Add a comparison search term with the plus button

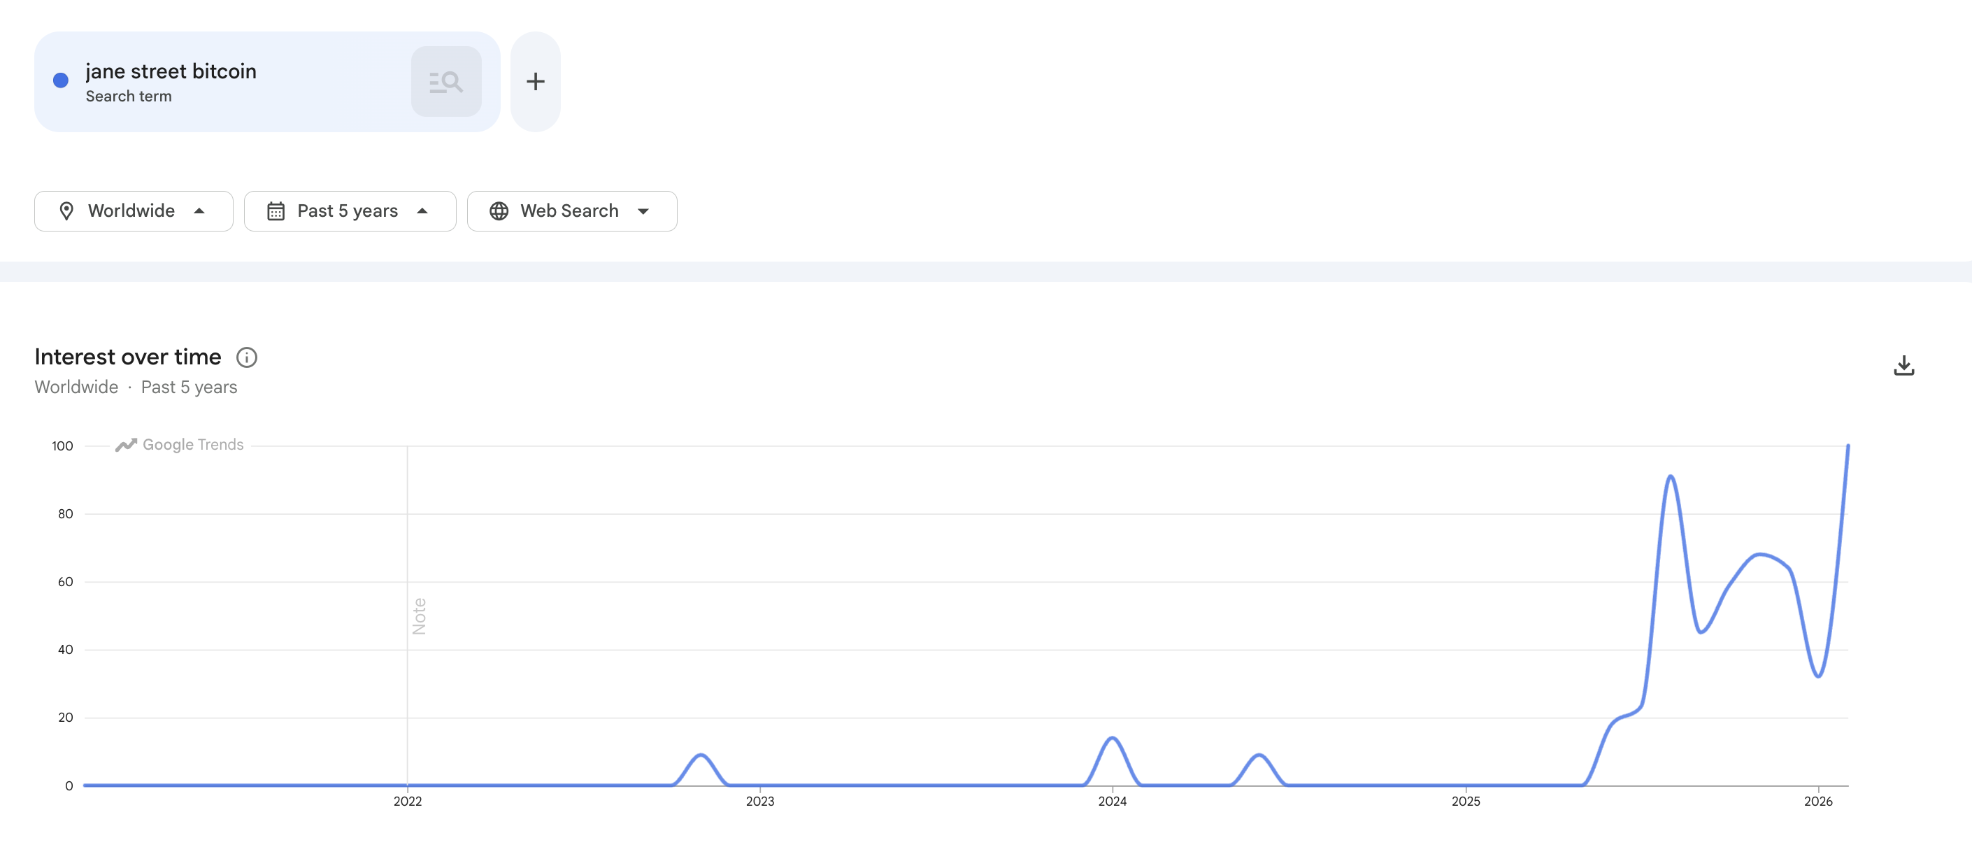click(534, 81)
